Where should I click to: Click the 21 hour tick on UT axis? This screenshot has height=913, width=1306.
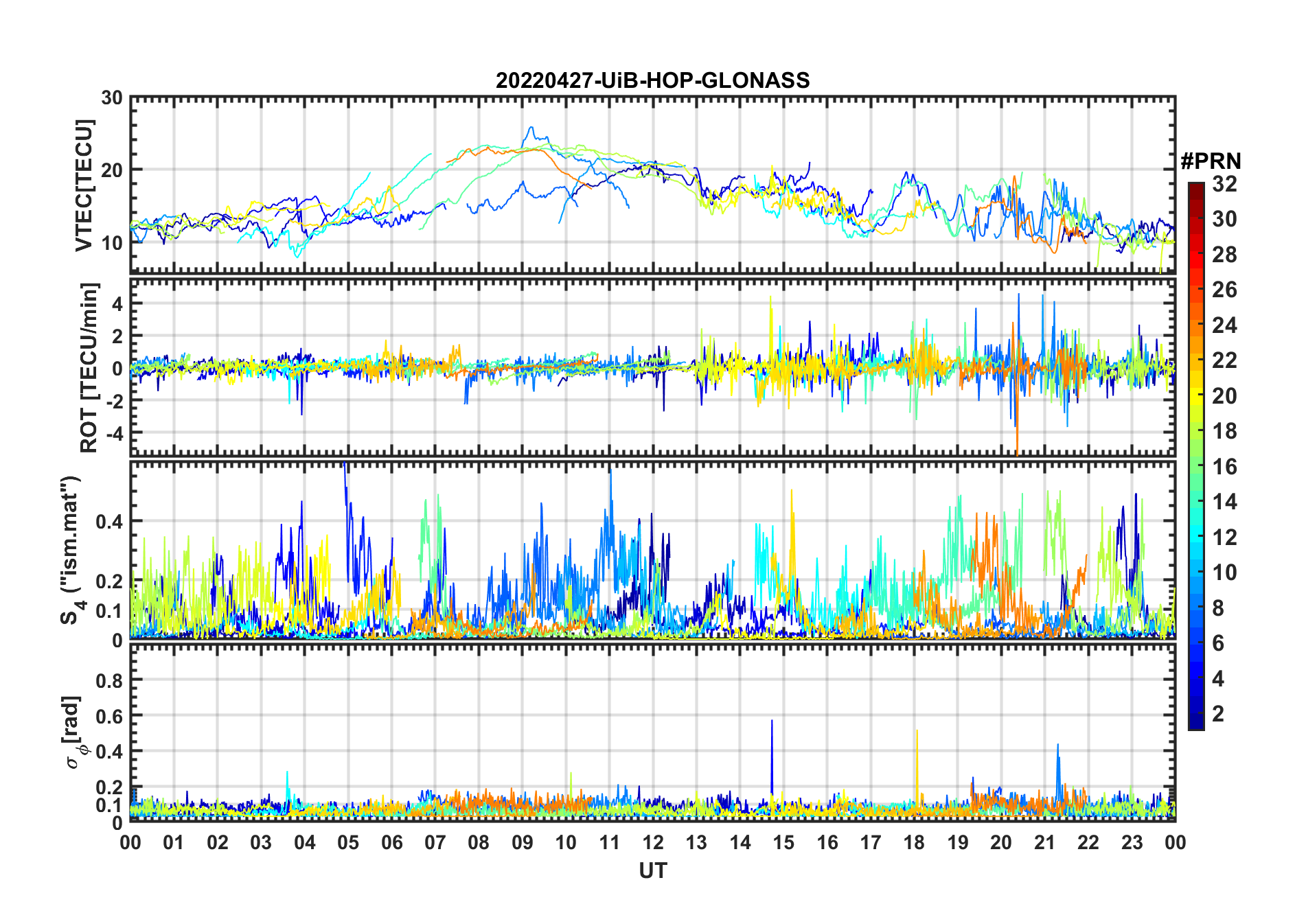point(1045,842)
